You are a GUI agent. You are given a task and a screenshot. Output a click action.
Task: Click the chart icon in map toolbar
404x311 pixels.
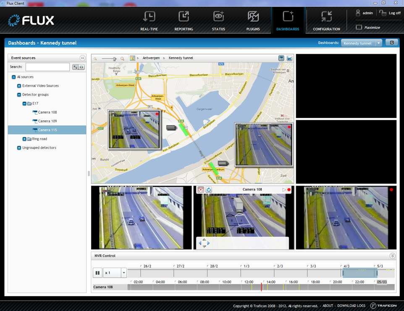point(289,58)
